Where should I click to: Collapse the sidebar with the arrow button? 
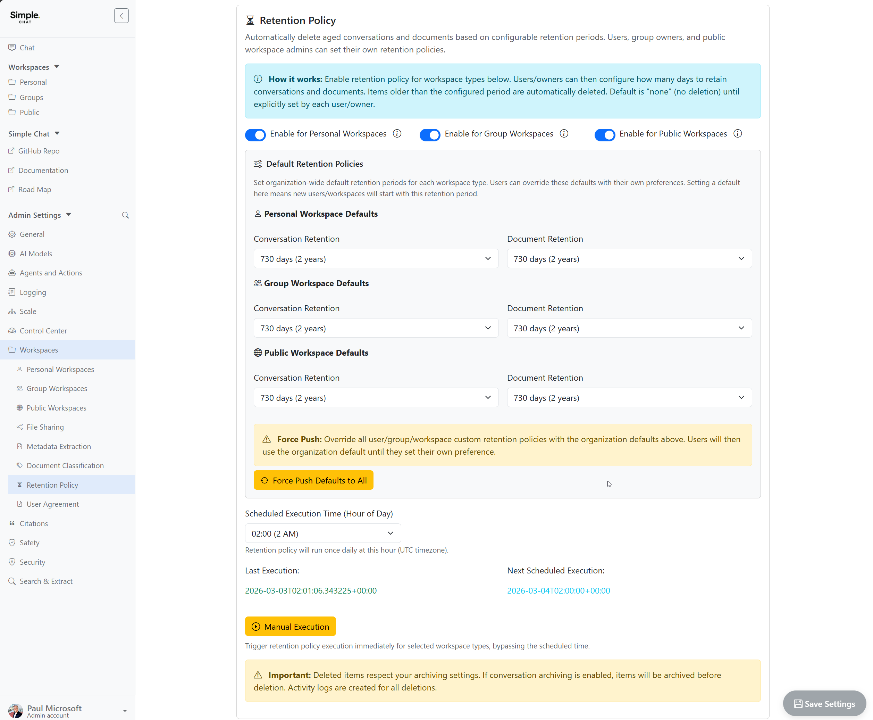pyautogui.click(x=121, y=15)
